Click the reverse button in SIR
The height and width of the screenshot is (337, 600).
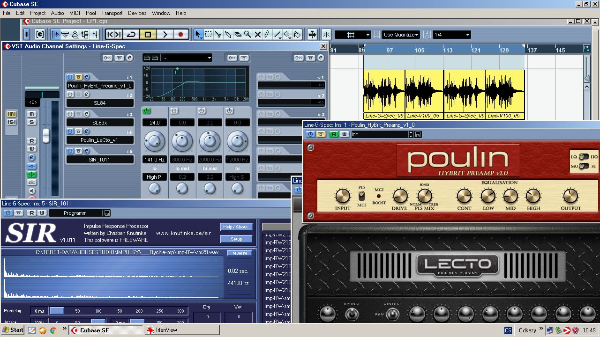[240, 253]
